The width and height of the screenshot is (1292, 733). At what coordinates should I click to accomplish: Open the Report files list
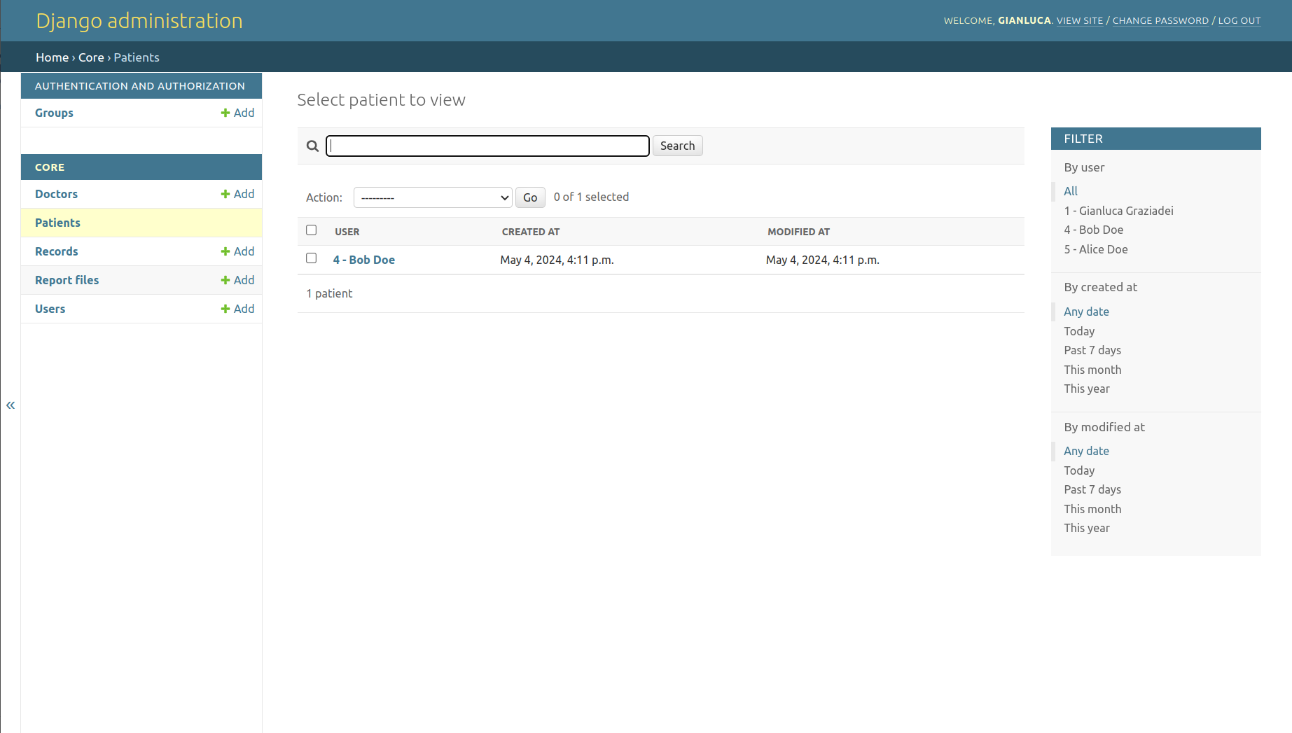coord(67,280)
